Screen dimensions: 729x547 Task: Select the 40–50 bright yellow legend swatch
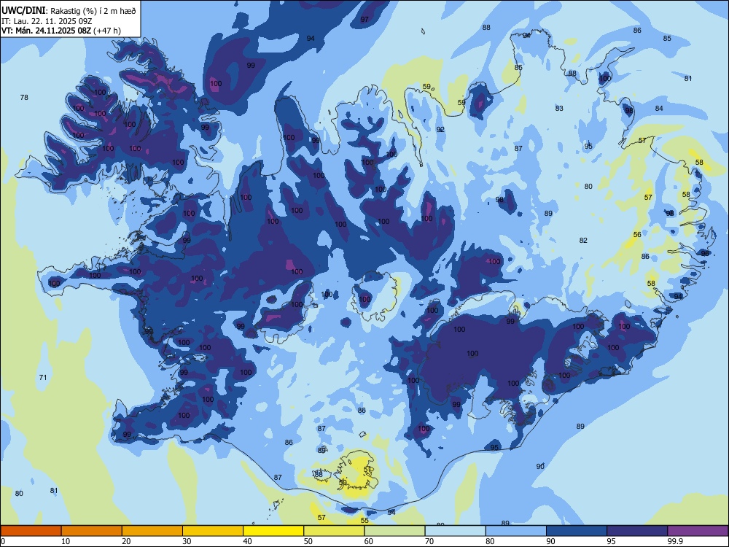pos(273,531)
